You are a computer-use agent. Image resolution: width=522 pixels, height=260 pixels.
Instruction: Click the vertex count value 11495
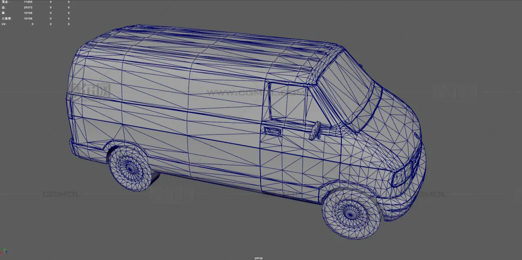click(x=28, y=2)
